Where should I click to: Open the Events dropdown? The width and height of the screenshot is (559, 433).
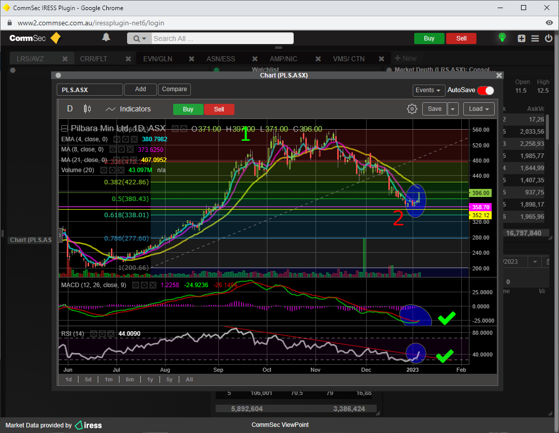click(429, 90)
